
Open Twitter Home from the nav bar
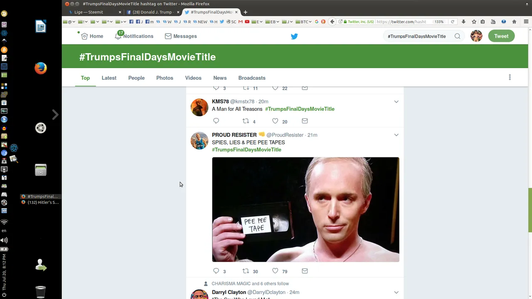(x=92, y=36)
